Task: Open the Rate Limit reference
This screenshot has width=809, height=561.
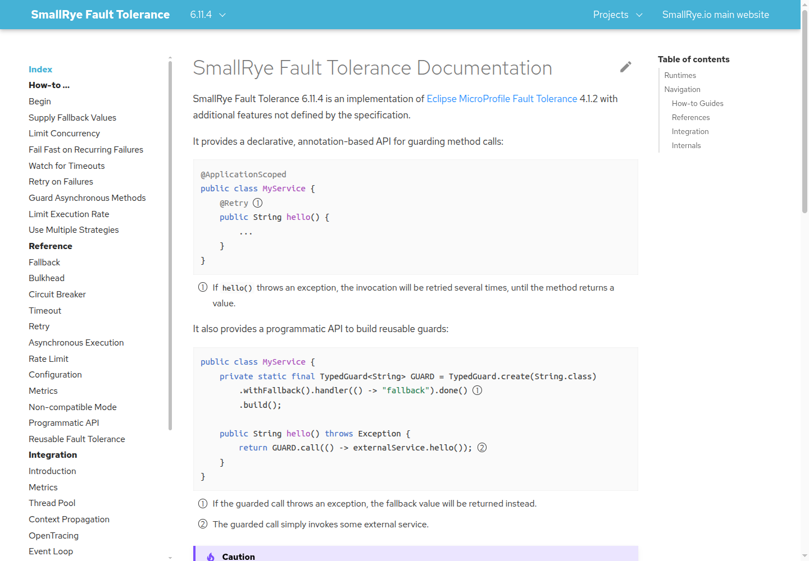Action: pyautogui.click(x=48, y=359)
